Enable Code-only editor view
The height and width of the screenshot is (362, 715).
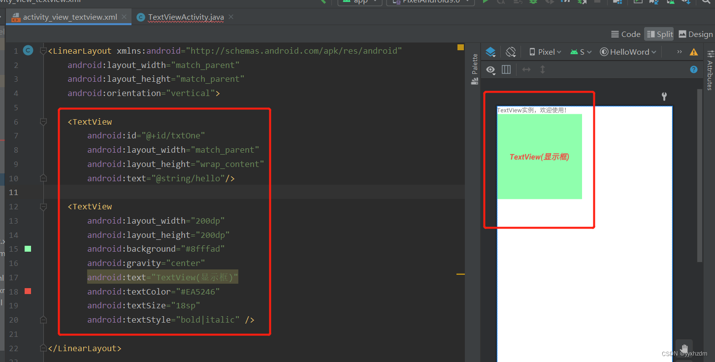coord(625,34)
